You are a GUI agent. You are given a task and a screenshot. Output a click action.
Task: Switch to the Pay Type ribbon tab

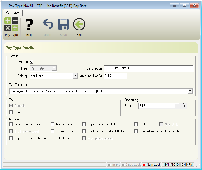point(12,13)
